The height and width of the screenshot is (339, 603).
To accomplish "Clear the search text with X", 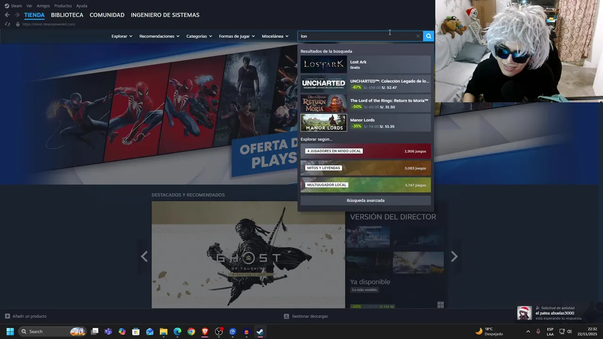I will click(418, 36).
